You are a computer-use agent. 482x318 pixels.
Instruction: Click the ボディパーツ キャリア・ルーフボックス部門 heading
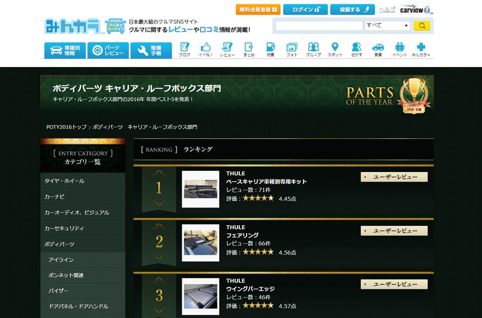137,88
